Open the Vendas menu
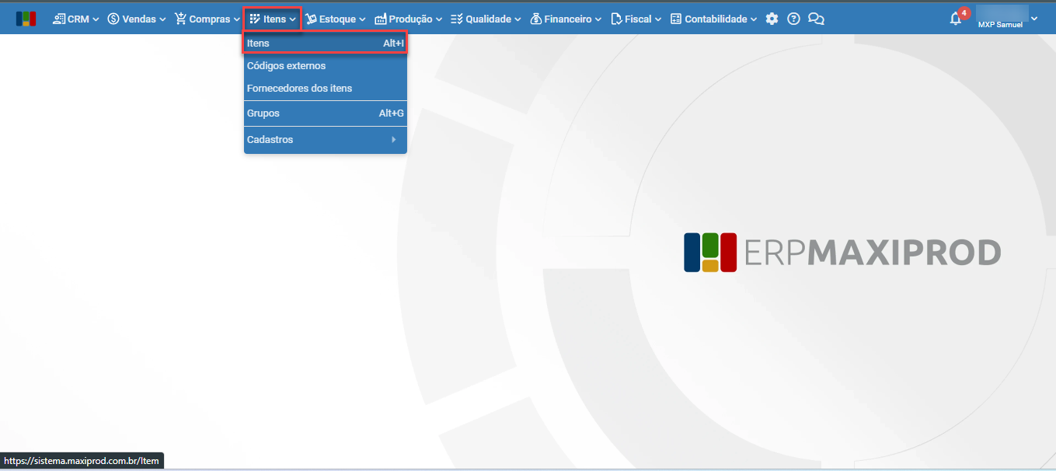1056x471 pixels. (137, 19)
